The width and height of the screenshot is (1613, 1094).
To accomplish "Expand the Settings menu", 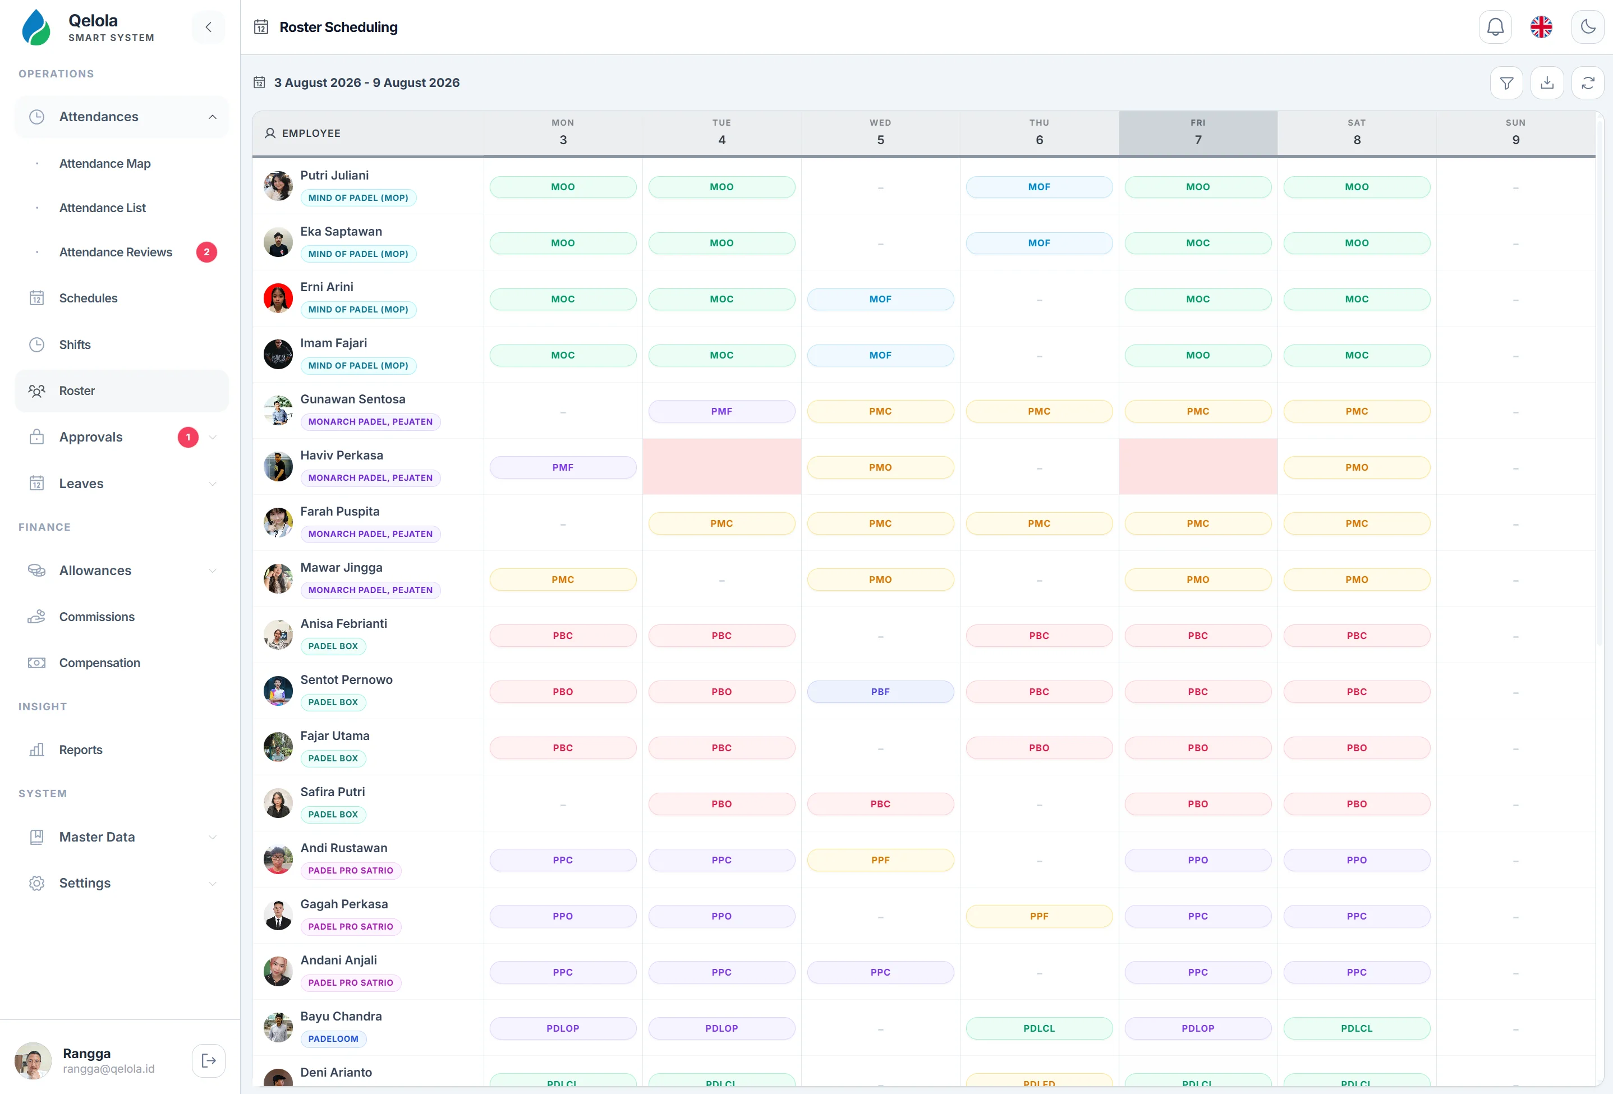I will coord(121,883).
